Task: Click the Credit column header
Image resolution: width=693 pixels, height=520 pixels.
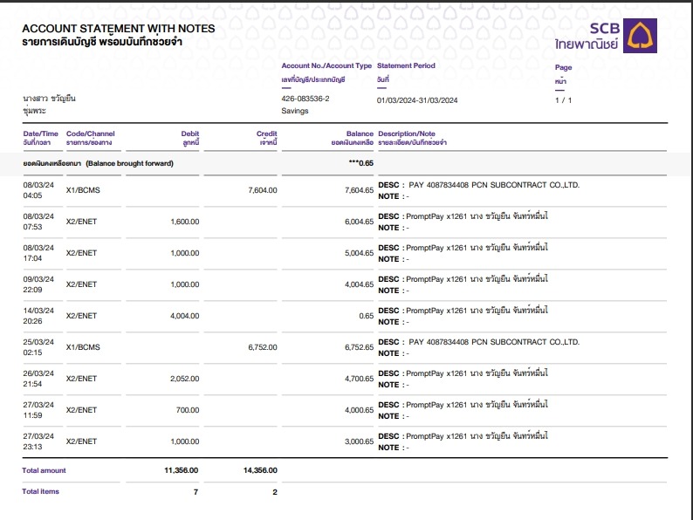Action: point(267,133)
